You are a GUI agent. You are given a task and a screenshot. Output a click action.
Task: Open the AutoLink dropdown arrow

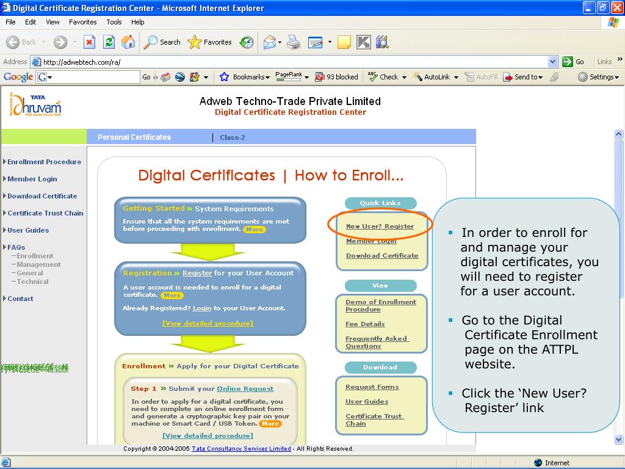(456, 78)
